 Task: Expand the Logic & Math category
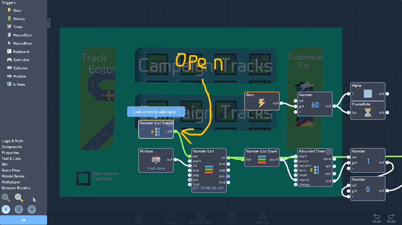12,141
